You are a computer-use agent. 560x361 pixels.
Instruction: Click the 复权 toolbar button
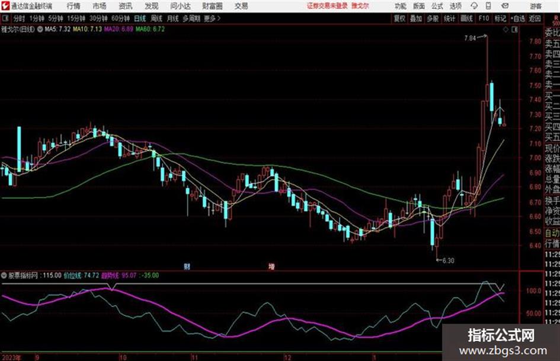pos(399,18)
